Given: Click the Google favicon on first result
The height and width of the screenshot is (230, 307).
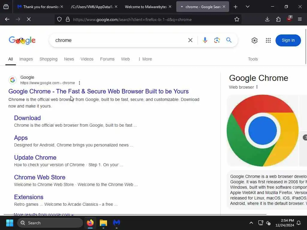Looking at the screenshot, I should (13, 80).
